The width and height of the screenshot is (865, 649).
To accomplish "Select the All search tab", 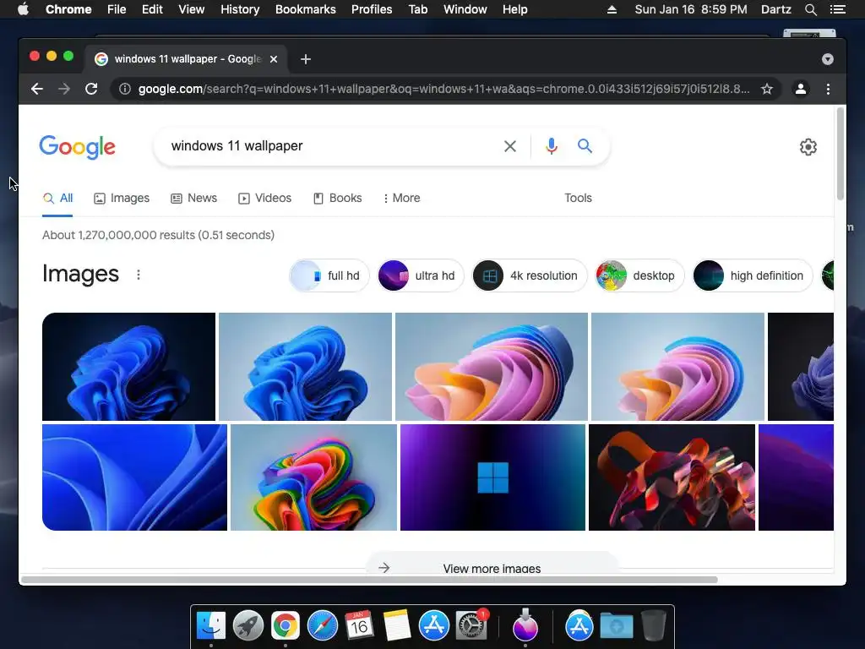I will [x=58, y=198].
